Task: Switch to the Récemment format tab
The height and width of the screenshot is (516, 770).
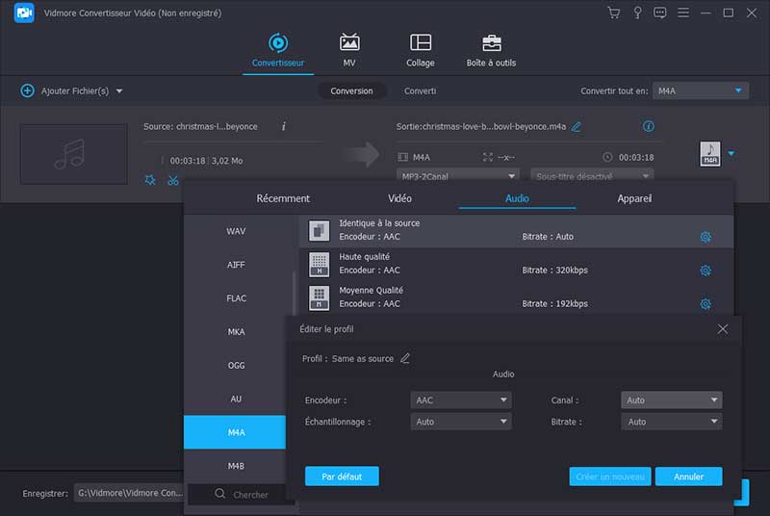Action: (283, 198)
